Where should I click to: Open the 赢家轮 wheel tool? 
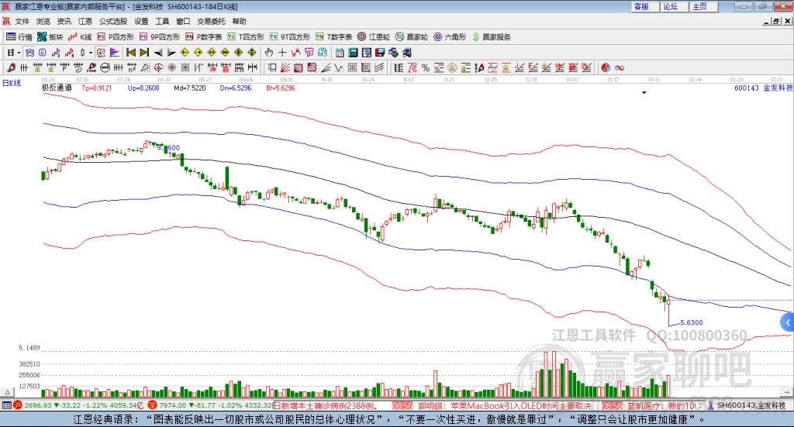pyautogui.click(x=412, y=37)
